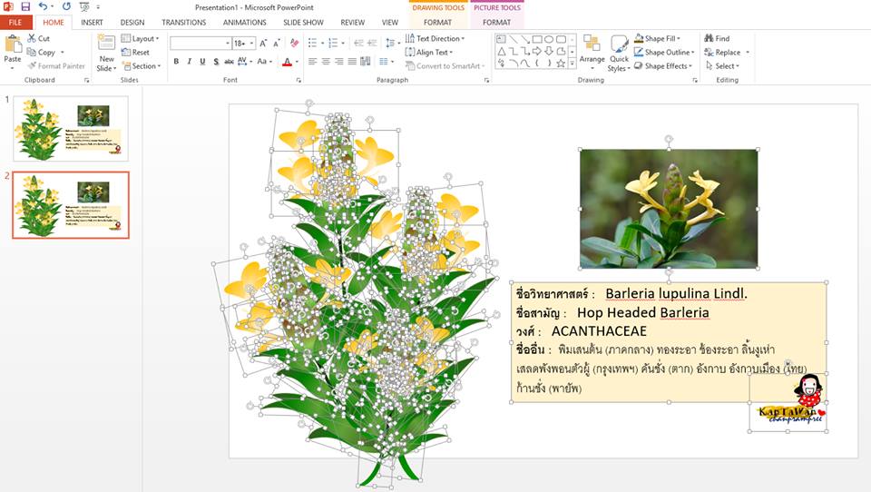Insert a text box shape from gallery
Screen dimensions: 871x492
point(501,39)
